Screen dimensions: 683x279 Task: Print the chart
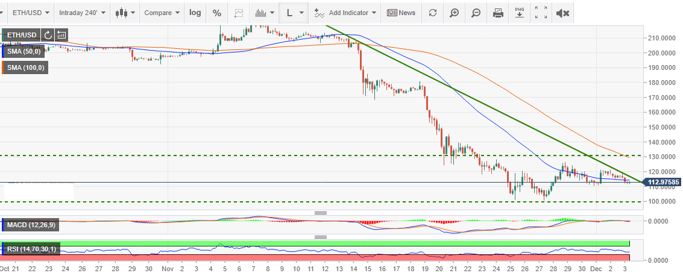(498, 13)
